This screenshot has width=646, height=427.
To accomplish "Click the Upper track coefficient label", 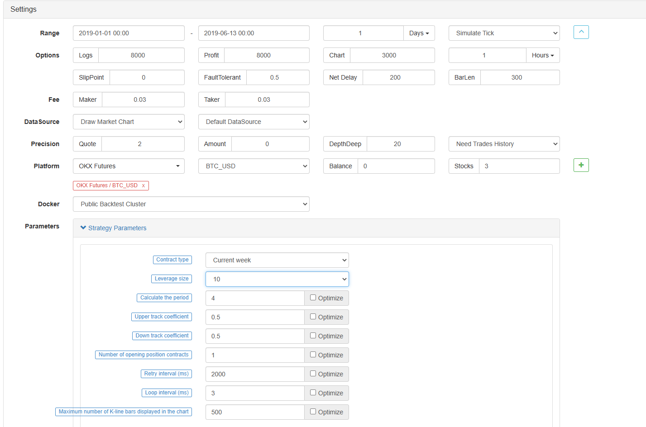I will tap(162, 317).
